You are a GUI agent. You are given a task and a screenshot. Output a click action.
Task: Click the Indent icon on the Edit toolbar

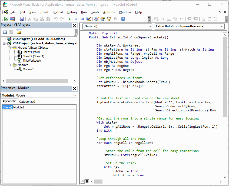pos(189,19)
